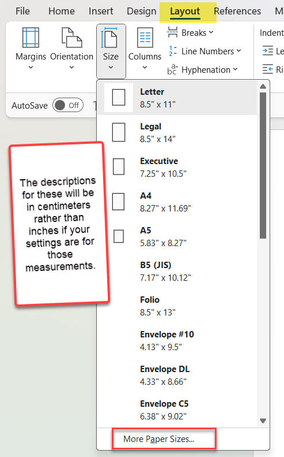Click More Paper Sizes at list bottom

(x=159, y=439)
